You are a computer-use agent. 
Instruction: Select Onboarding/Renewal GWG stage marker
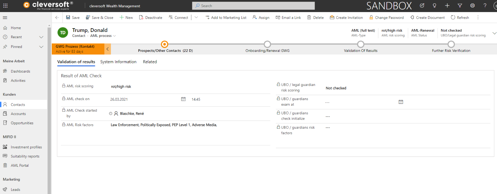pyautogui.click(x=267, y=44)
